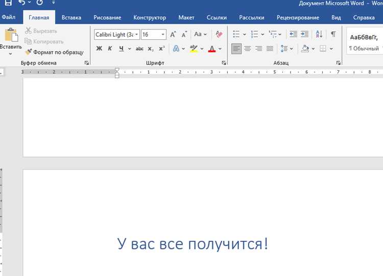Expand the font color dropdown arrow
This screenshot has width=383, height=276.
(x=220, y=49)
